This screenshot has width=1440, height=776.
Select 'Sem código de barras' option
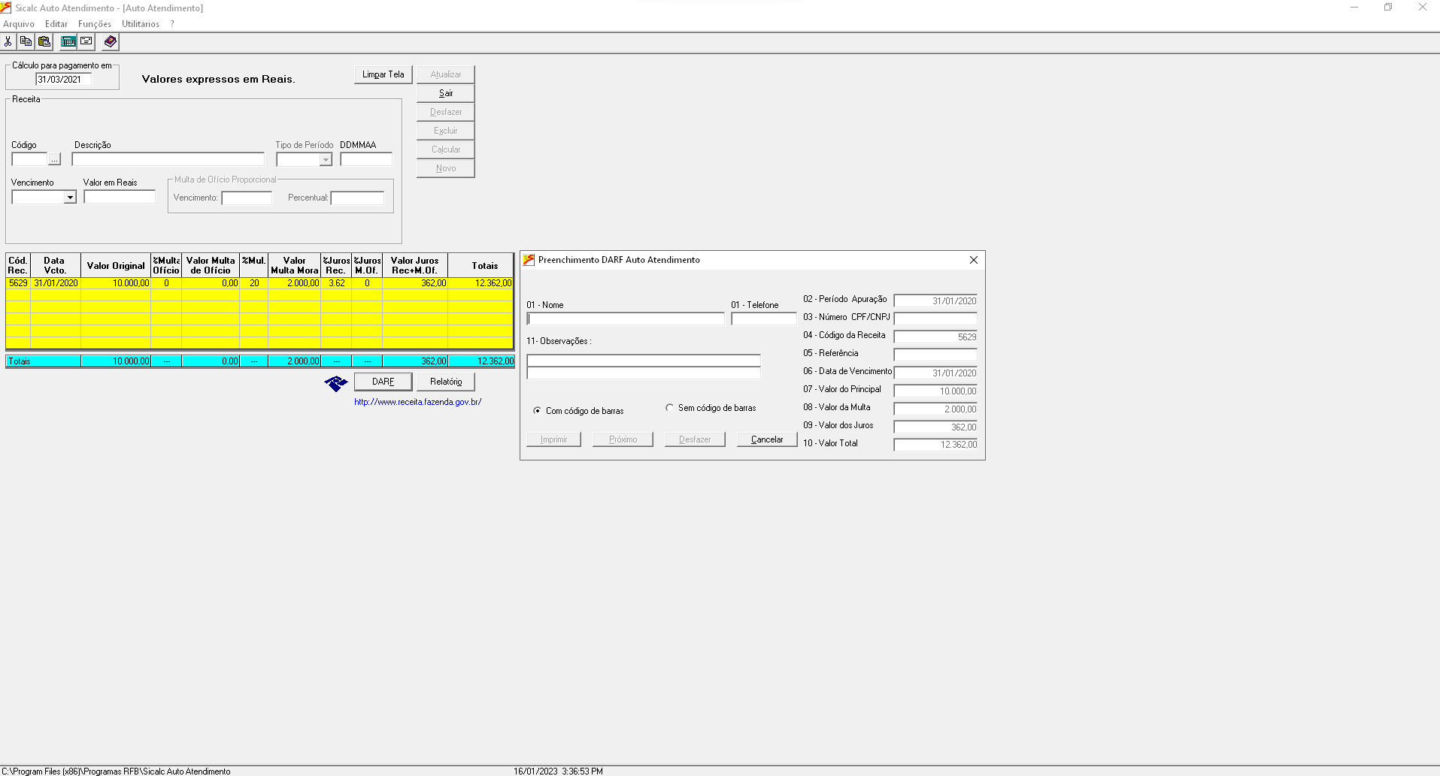pos(669,408)
